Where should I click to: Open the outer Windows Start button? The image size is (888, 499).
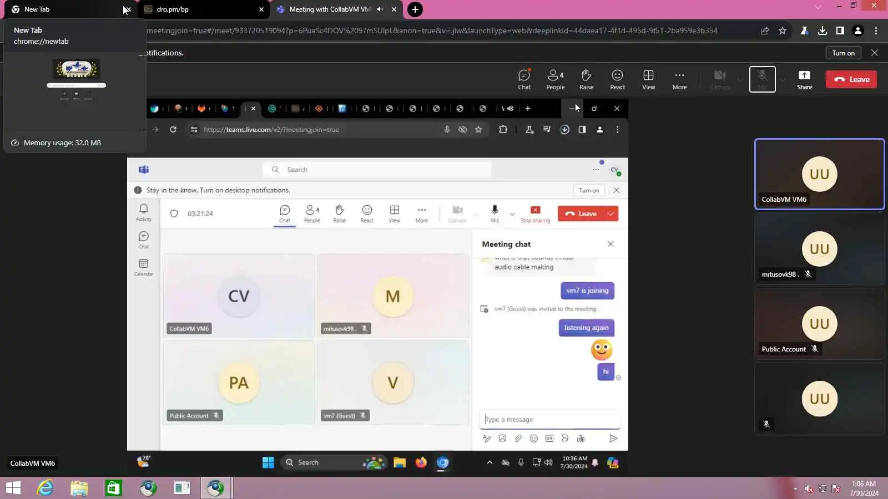[x=13, y=488]
